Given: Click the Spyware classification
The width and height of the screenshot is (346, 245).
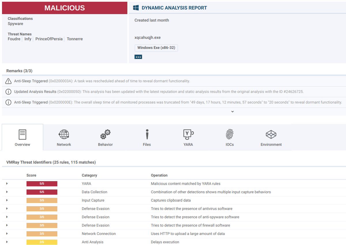Looking at the screenshot, I should [x=16, y=24].
